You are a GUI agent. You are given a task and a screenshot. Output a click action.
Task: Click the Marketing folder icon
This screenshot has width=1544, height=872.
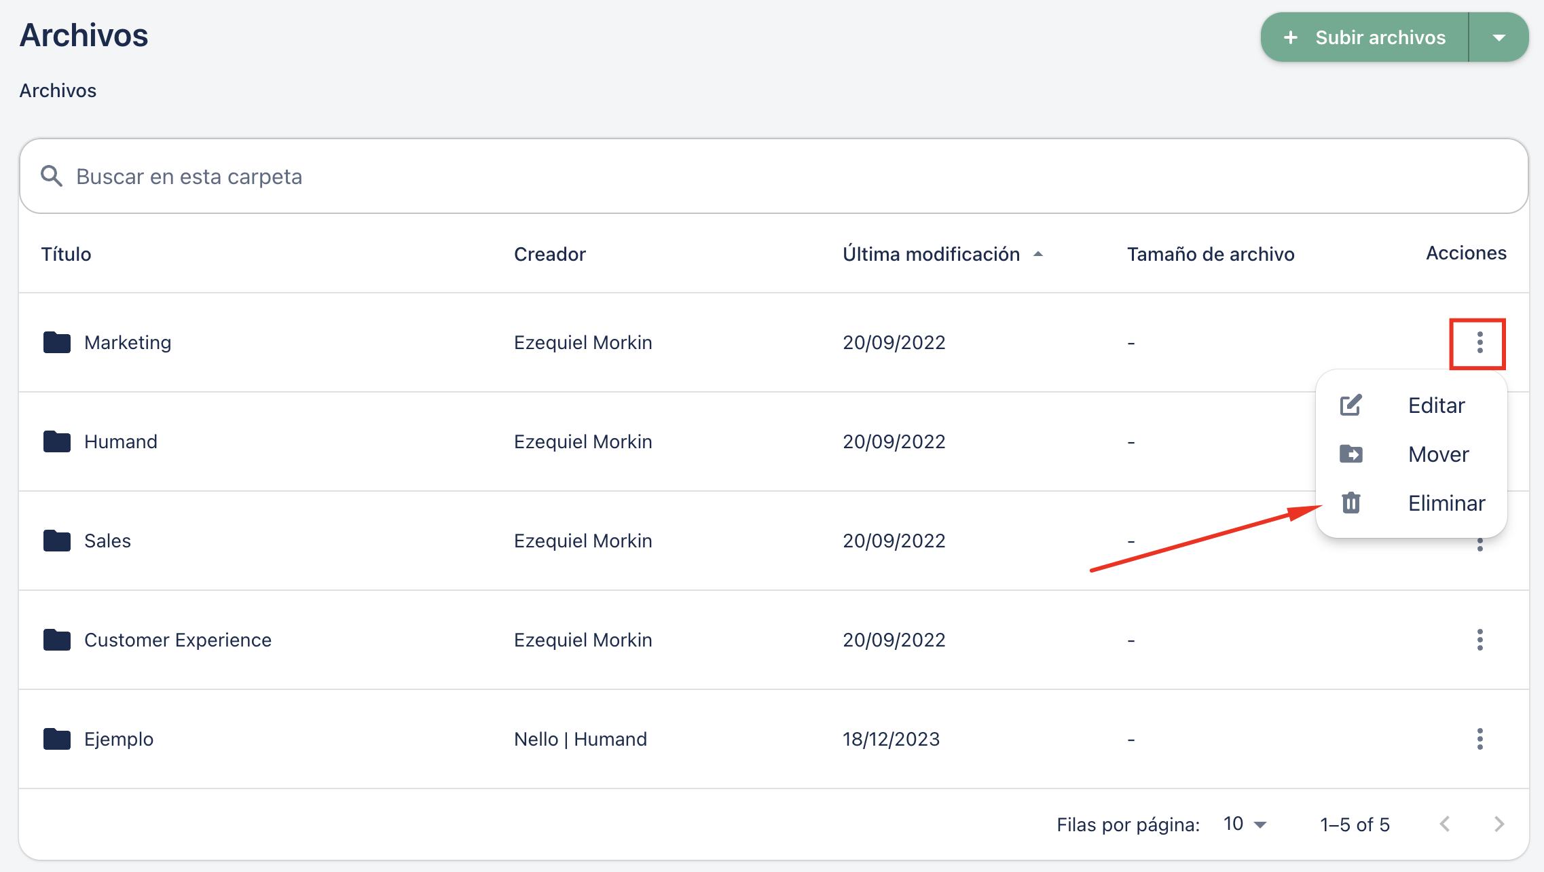(57, 342)
